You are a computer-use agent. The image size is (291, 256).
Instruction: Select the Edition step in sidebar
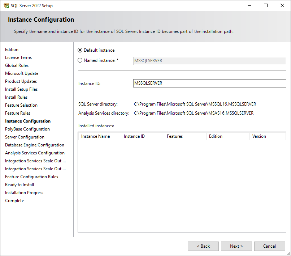point(12,49)
